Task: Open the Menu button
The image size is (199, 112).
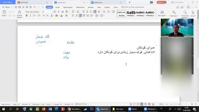Action: (7, 7)
